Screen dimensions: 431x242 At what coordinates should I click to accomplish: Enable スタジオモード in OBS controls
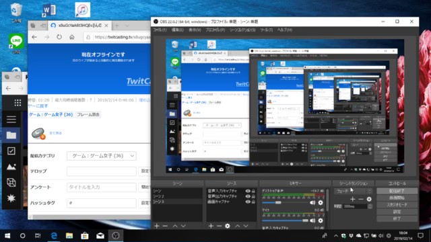(x=397, y=204)
